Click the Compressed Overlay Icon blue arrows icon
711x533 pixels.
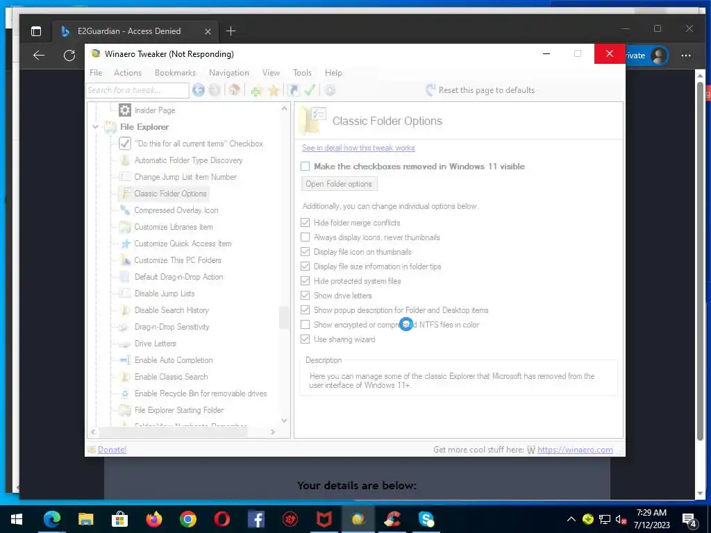click(125, 210)
